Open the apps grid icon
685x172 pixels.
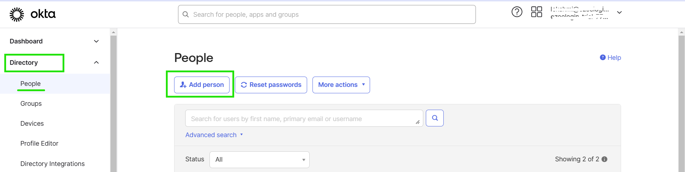(x=536, y=12)
